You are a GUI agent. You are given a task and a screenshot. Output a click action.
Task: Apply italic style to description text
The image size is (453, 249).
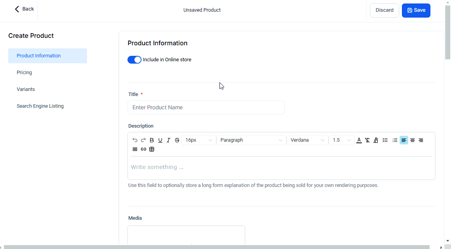pyautogui.click(x=168, y=140)
